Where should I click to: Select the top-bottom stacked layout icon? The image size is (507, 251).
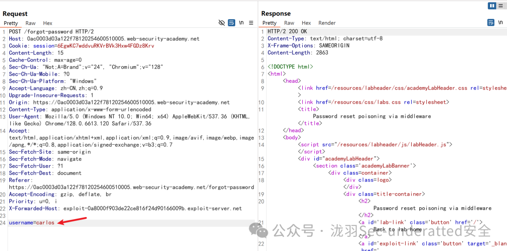pos(500,6)
